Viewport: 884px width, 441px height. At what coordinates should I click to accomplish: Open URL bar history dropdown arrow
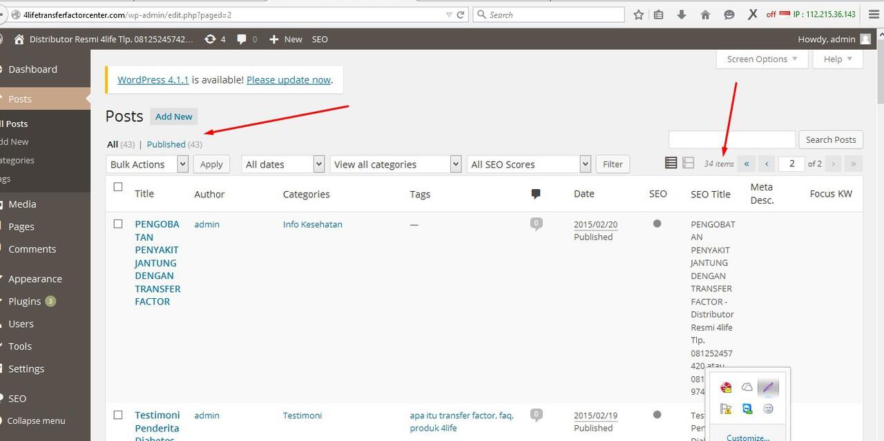tap(450, 14)
